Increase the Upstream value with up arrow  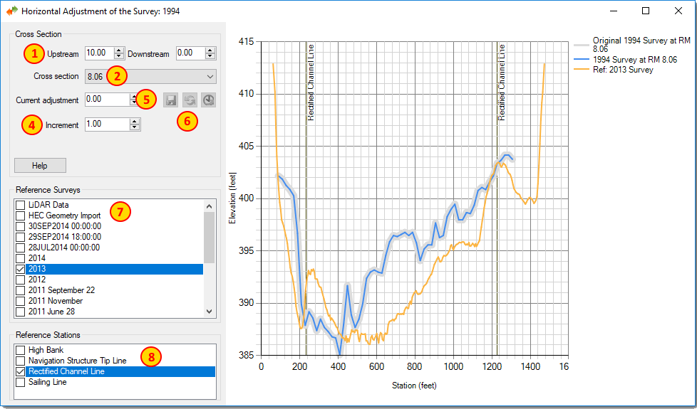pyautogui.click(x=119, y=51)
